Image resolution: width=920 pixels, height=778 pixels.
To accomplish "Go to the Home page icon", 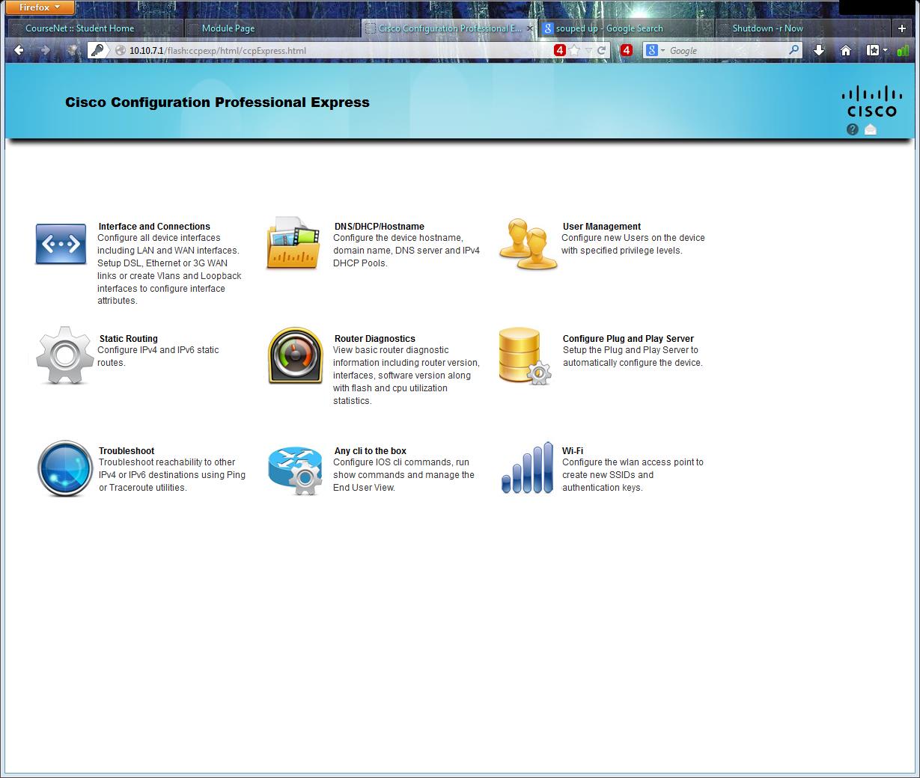I will point(846,50).
